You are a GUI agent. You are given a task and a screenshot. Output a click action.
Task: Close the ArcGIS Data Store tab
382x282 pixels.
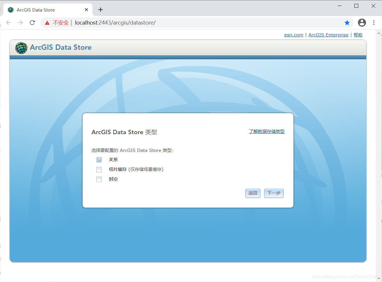[86, 10]
